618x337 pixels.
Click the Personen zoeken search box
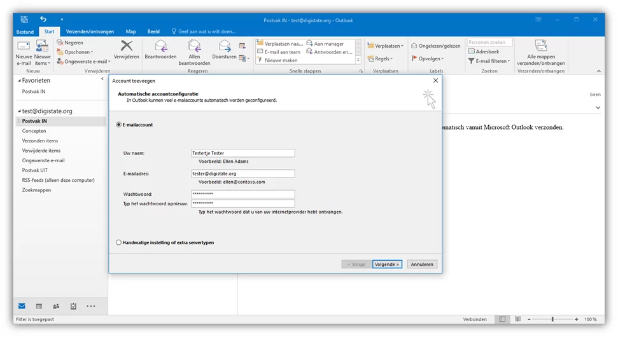(489, 42)
